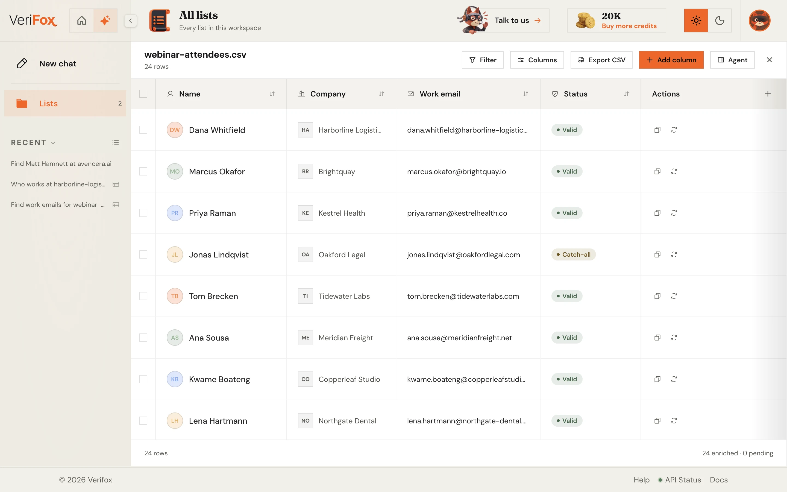Open the Columns settings button
Image resolution: width=787 pixels, height=492 pixels.
[537, 60]
